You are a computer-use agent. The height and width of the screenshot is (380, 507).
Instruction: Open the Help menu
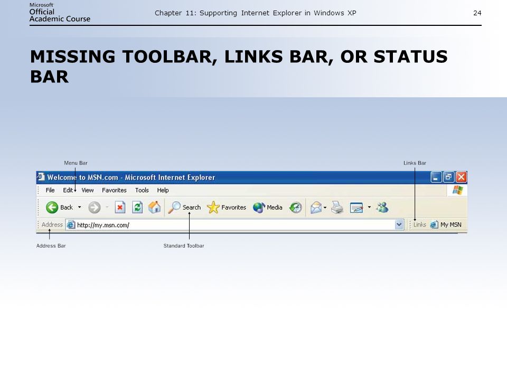[x=163, y=191]
